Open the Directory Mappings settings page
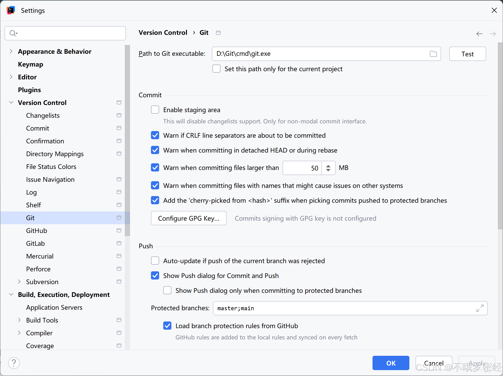This screenshot has width=503, height=376. click(55, 154)
